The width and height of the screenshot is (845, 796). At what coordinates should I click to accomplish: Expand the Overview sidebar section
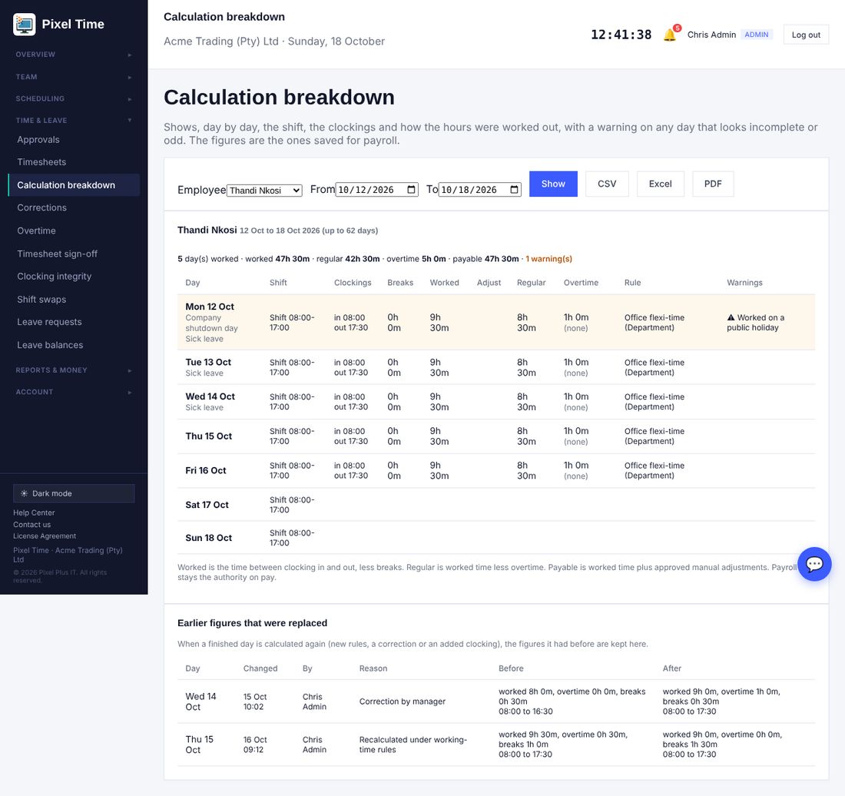pos(74,55)
